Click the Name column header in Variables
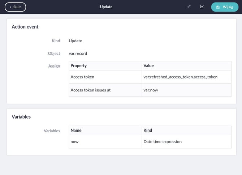242x175 pixels. 105,131
